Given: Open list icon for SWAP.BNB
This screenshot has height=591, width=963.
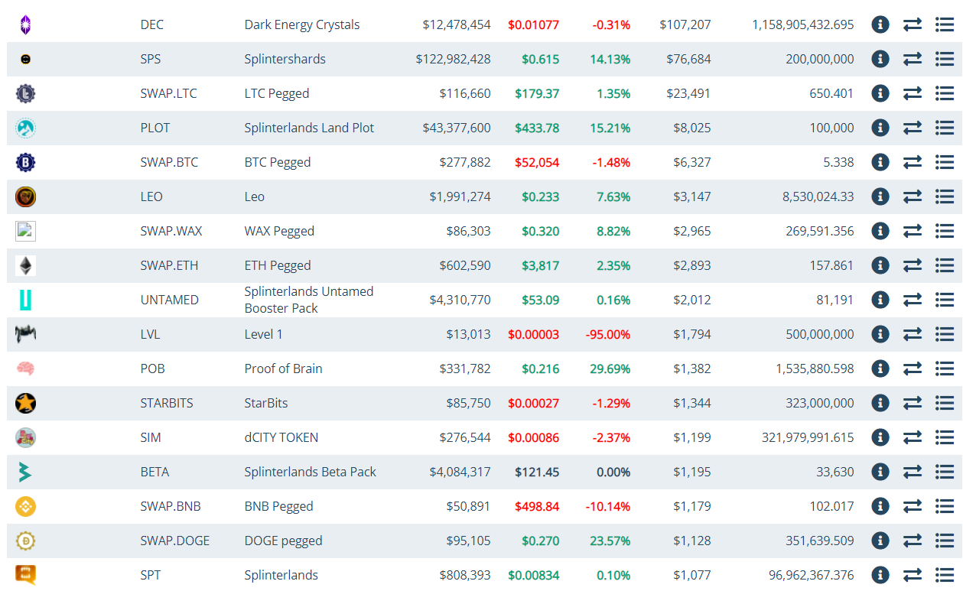Looking at the screenshot, I should pos(945,506).
